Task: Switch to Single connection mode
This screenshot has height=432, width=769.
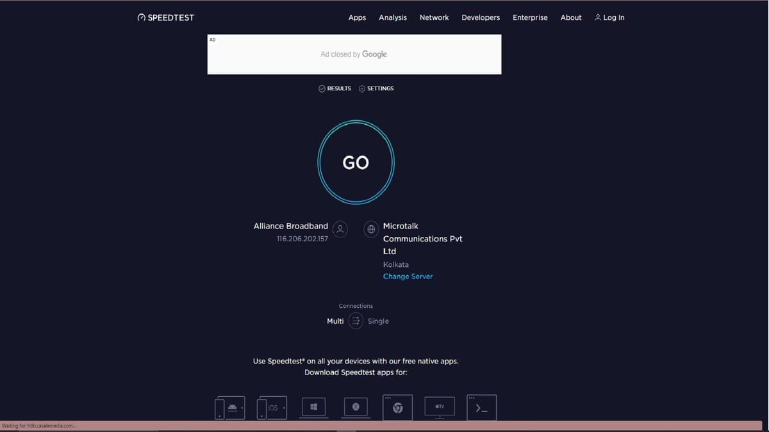Action: point(378,321)
